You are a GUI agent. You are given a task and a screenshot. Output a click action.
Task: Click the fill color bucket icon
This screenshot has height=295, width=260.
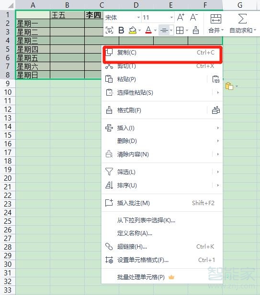click(x=133, y=30)
